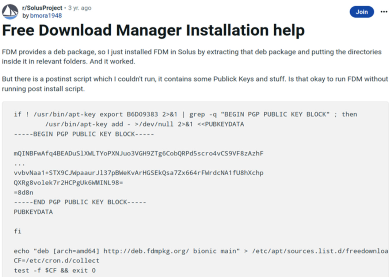
Task: Click the 'CF=/etc/cron.d/collect' code line
Action: point(57,261)
